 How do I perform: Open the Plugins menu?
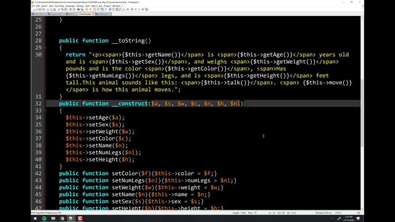pyautogui.click(x=107, y=6)
